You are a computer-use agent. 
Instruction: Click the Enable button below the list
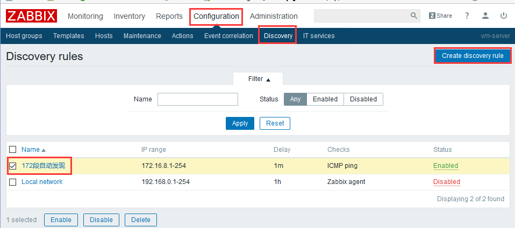pos(61,220)
